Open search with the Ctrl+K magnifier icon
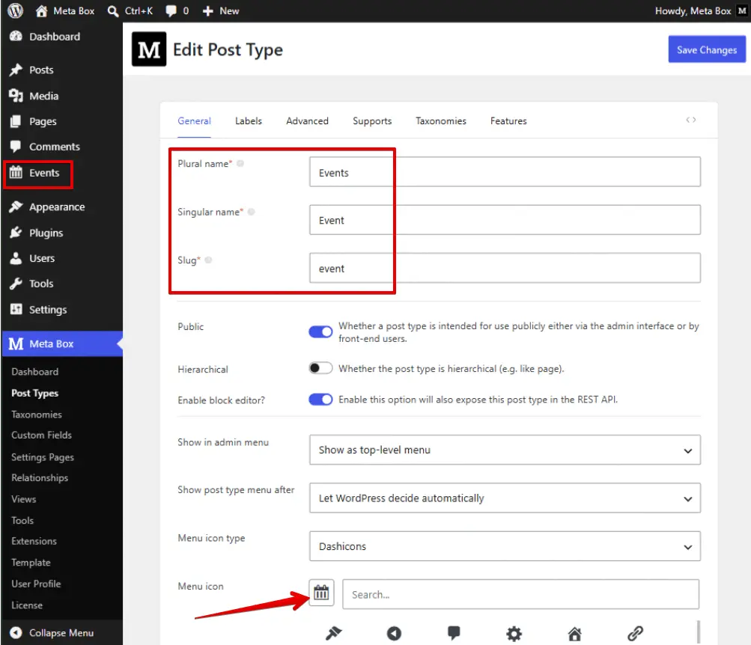The height and width of the screenshot is (645, 751). click(113, 11)
